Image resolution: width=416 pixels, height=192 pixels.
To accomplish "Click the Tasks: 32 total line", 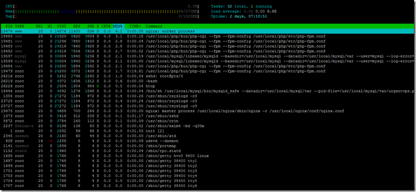I will pos(241,6).
